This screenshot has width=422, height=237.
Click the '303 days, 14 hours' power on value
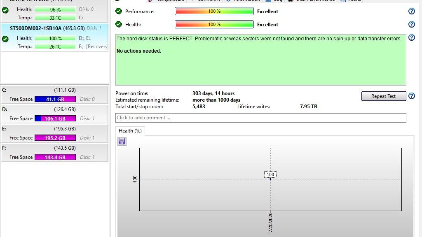click(x=213, y=93)
